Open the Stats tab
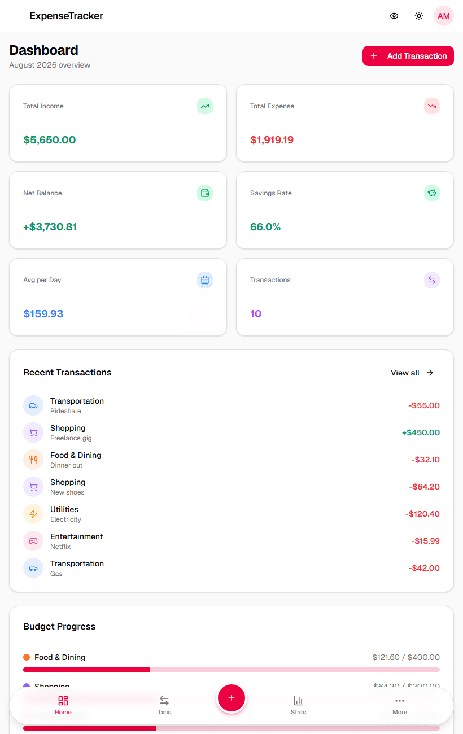The width and height of the screenshot is (463, 734). point(298,706)
